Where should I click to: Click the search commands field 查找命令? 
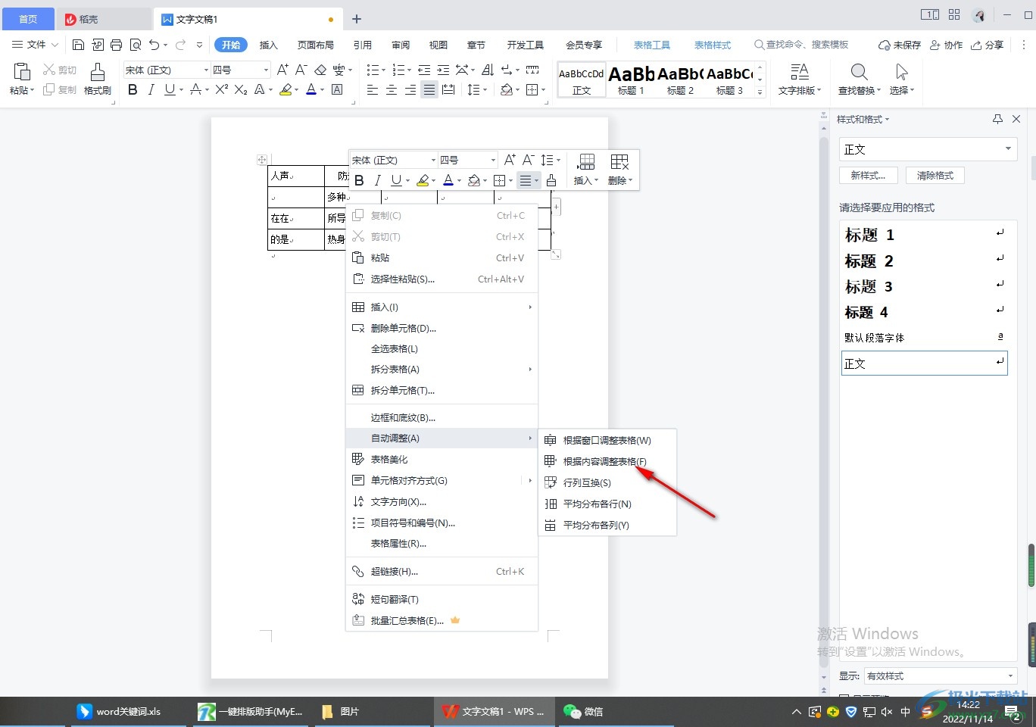click(801, 45)
